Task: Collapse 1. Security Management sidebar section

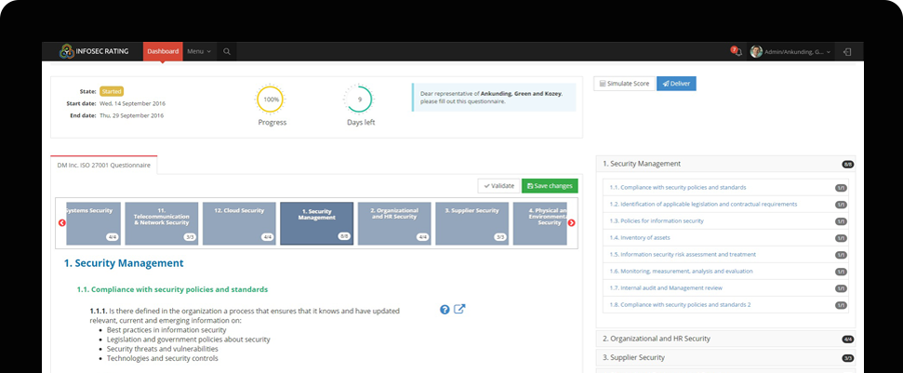Action: click(725, 164)
